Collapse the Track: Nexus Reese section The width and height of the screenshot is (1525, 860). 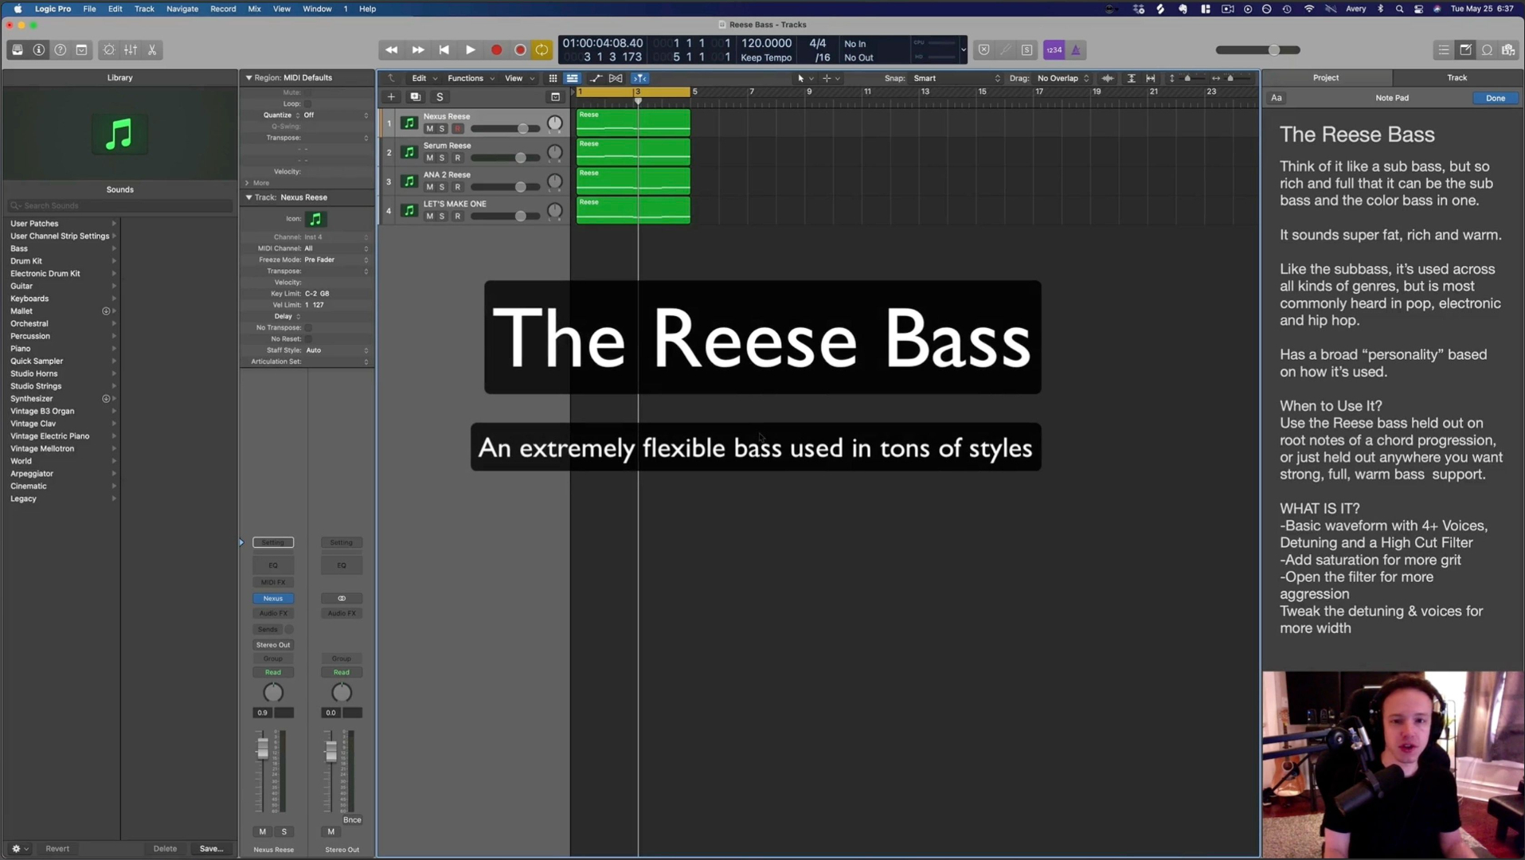point(249,197)
